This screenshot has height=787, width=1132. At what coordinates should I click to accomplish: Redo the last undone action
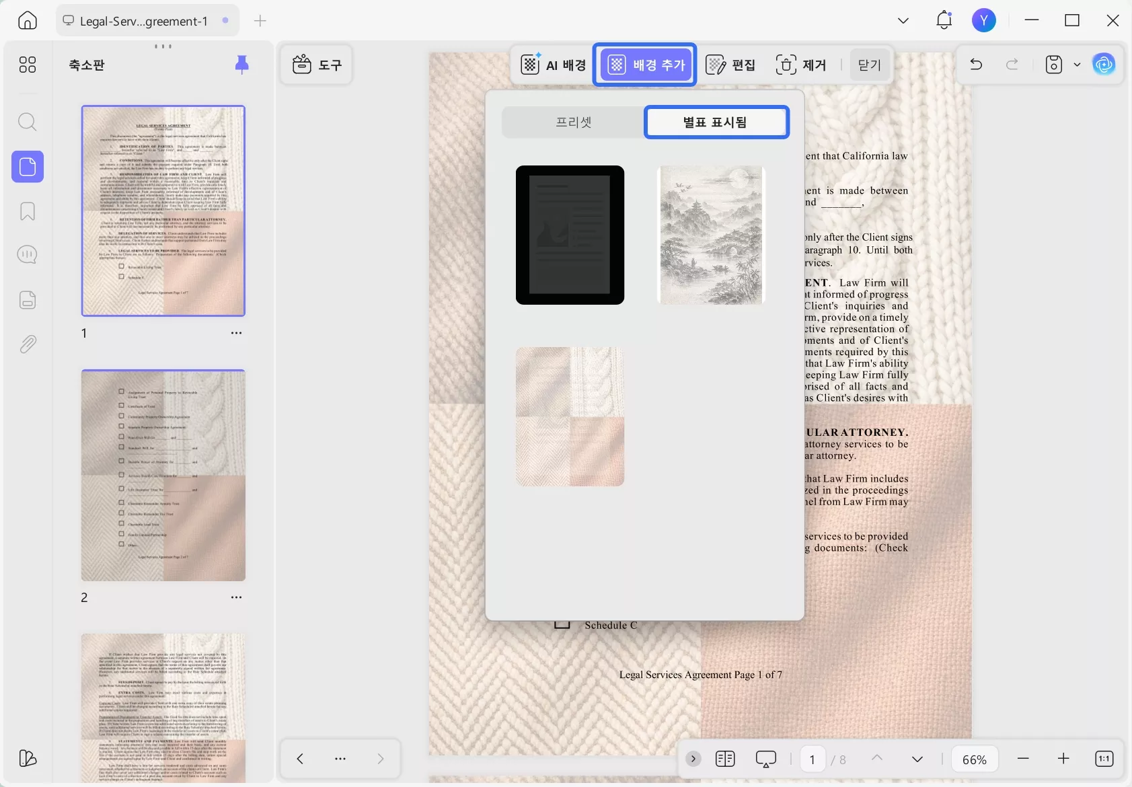coord(1012,65)
